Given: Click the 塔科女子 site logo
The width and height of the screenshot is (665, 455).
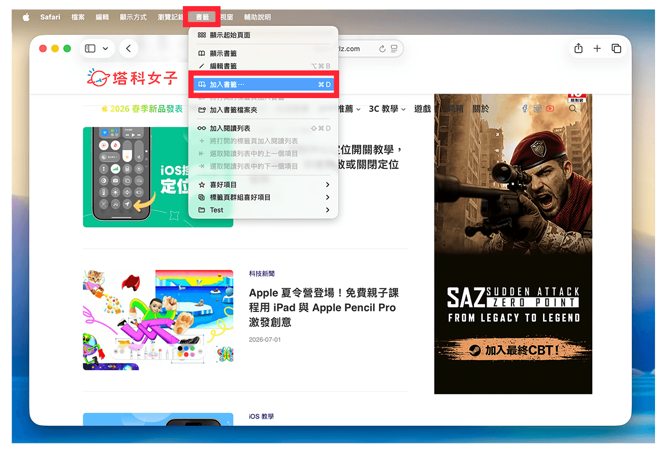Looking at the screenshot, I should [132, 78].
